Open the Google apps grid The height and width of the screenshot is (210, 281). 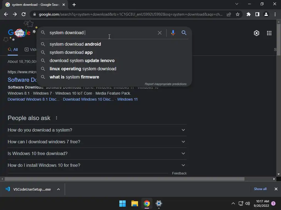click(x=269, y=33)
